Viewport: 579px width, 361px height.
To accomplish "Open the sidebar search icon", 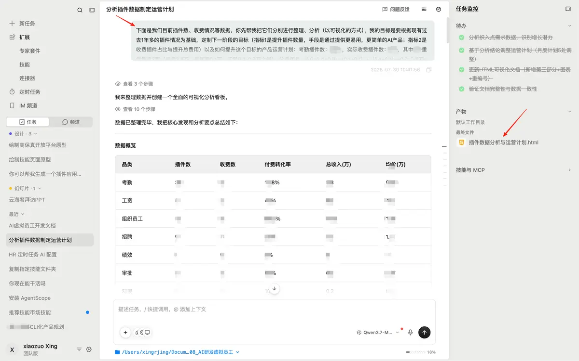I will [x=80, y=10].
